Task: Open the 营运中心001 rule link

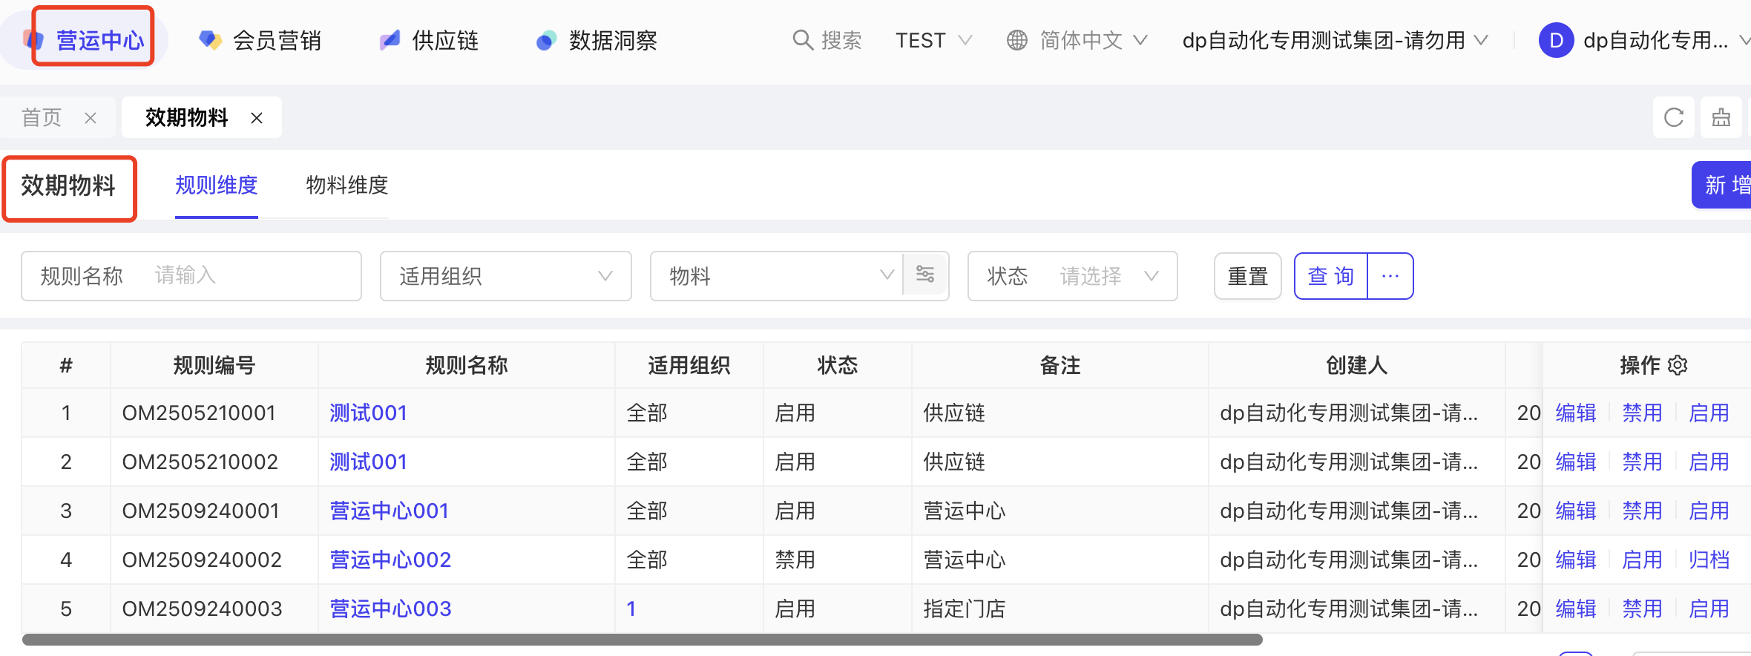Action: click(390, 511)
